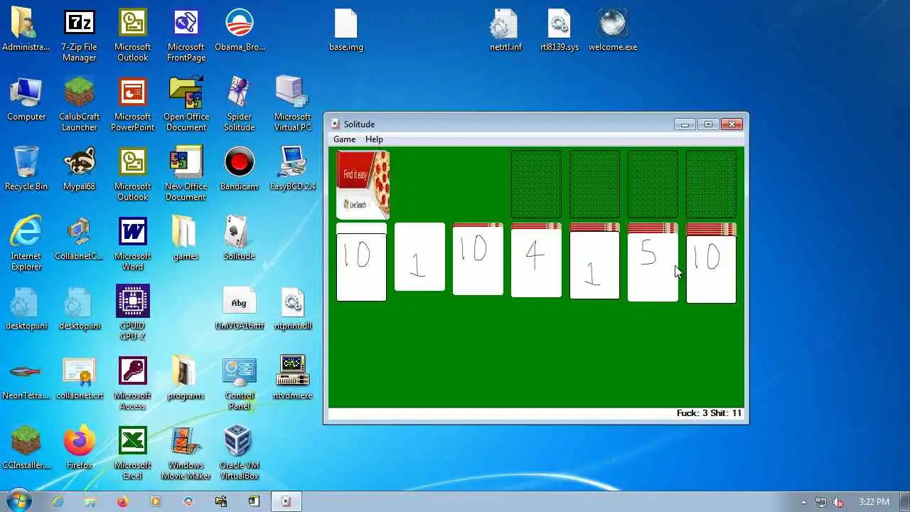The height and width of the screenshot is (512, 910).
Task: Open the Help menu in Solitude
Action: click(374, 139)
